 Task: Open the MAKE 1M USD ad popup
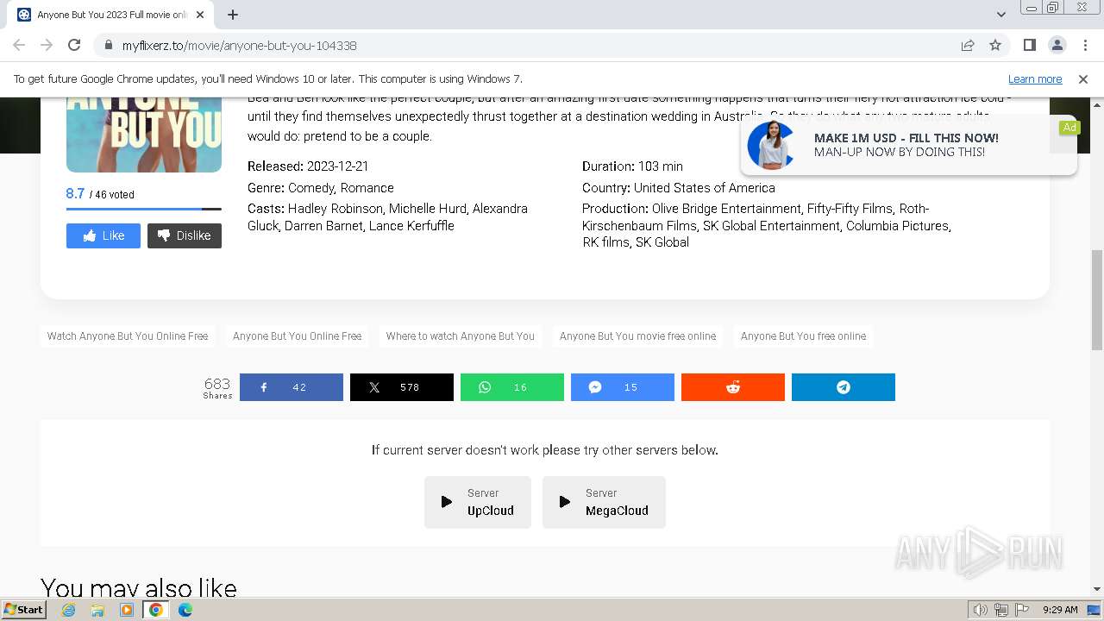pyautogui.click(x=908, y=145)
